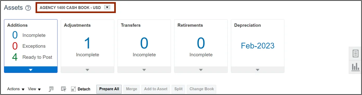Viewport: 362px width, 95px height.
Task: Click the query by example filter icon
Action: (64, 89)
